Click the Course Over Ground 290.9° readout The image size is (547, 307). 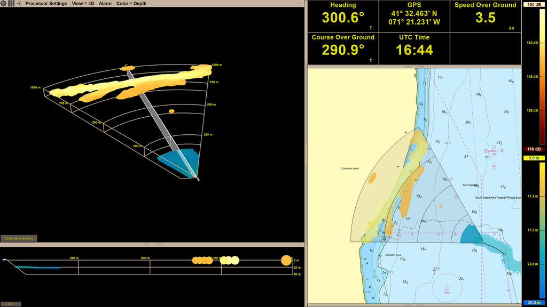pos(343,49)
